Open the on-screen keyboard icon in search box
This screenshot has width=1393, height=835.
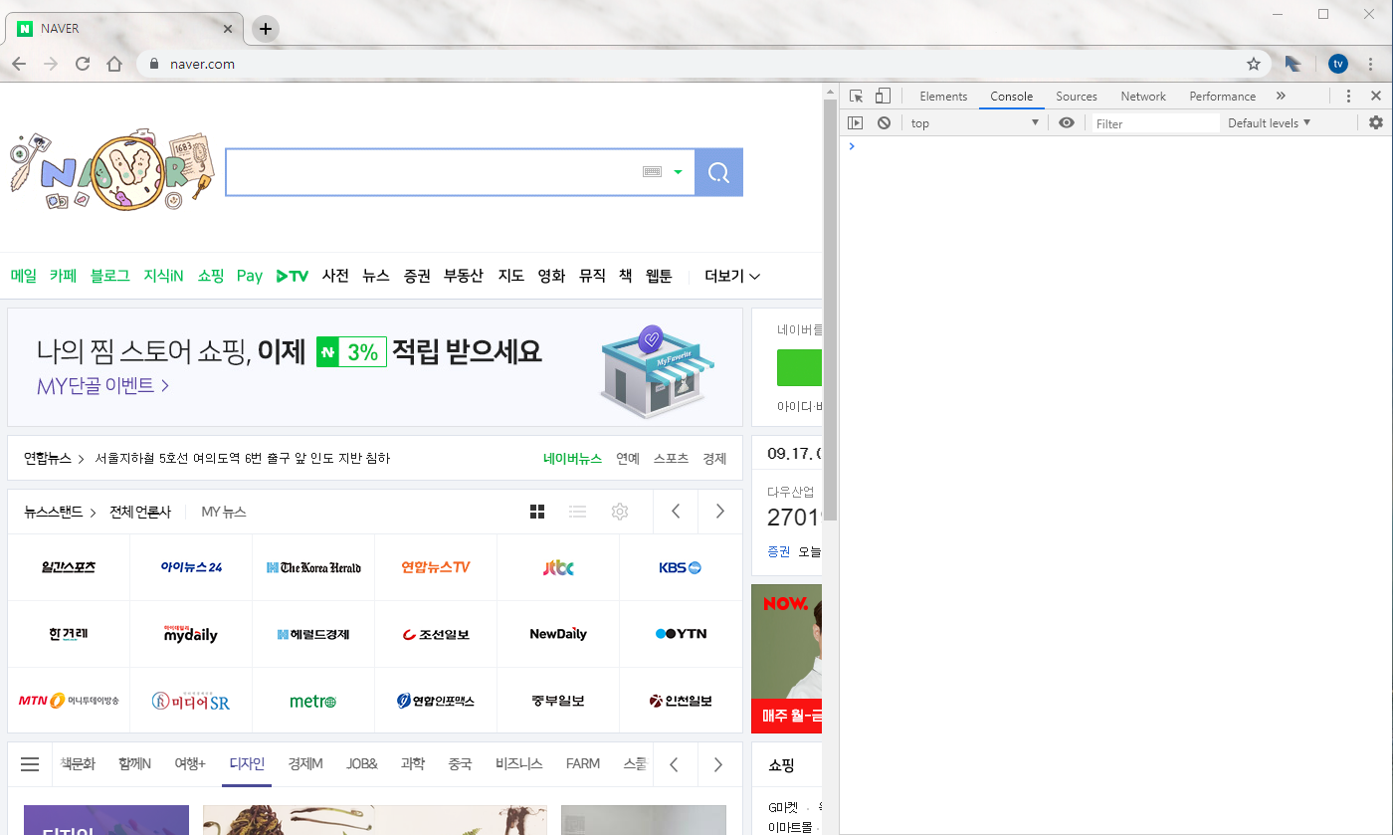652,172
